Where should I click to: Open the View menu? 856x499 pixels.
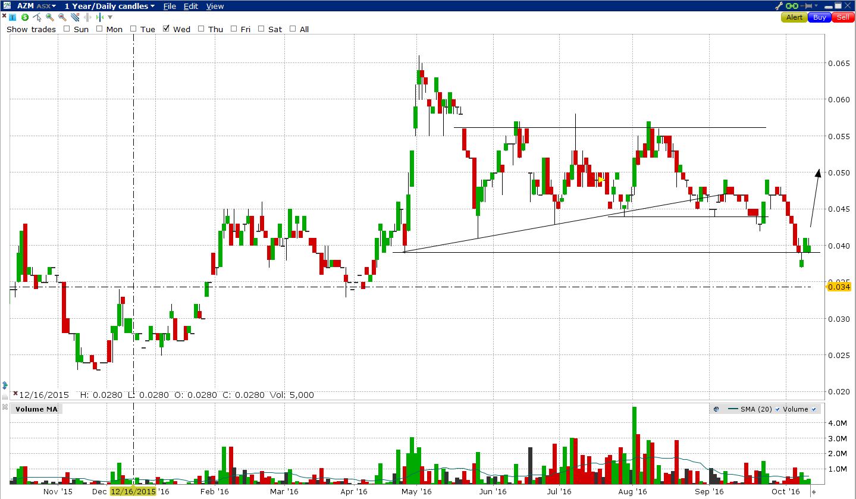pos(215,6)
